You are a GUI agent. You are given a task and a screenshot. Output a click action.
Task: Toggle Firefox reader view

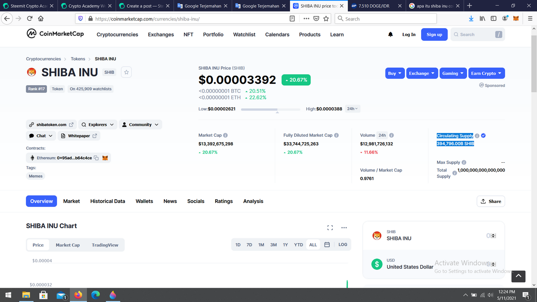[x=292, y=18]
